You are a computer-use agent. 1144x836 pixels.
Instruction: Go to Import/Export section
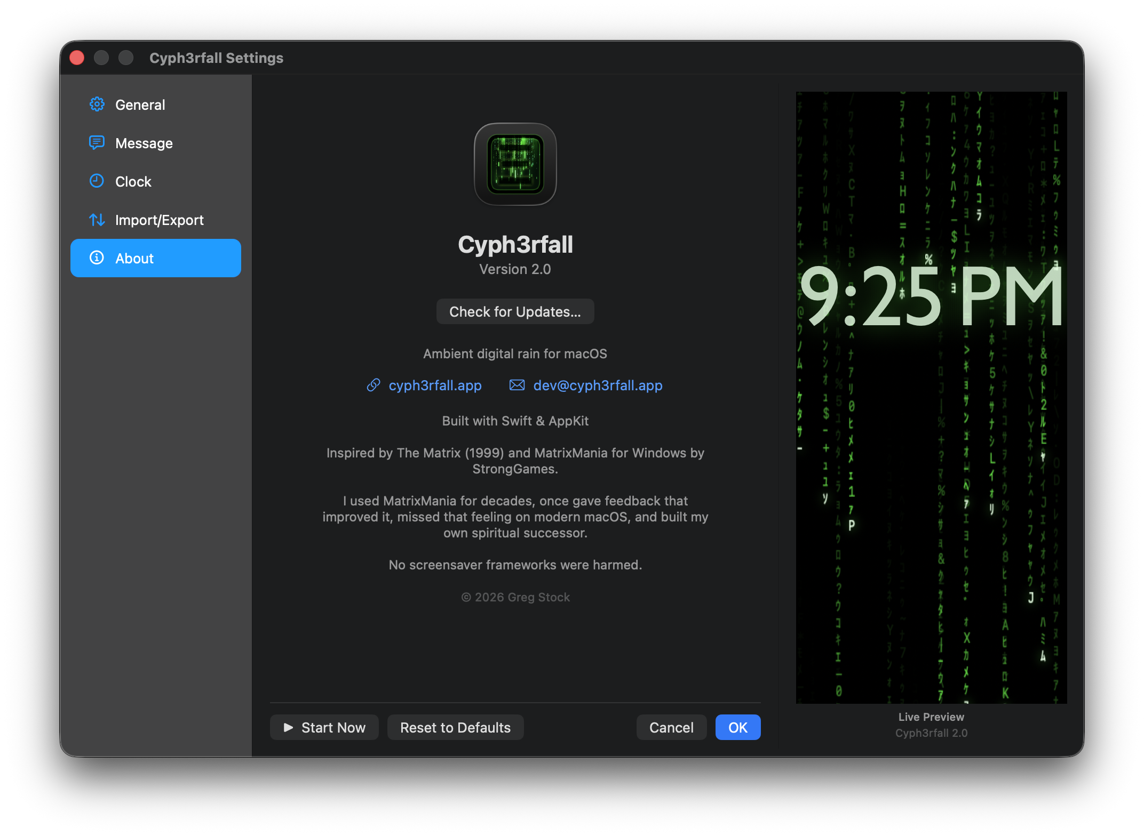(x=156, y=220)
